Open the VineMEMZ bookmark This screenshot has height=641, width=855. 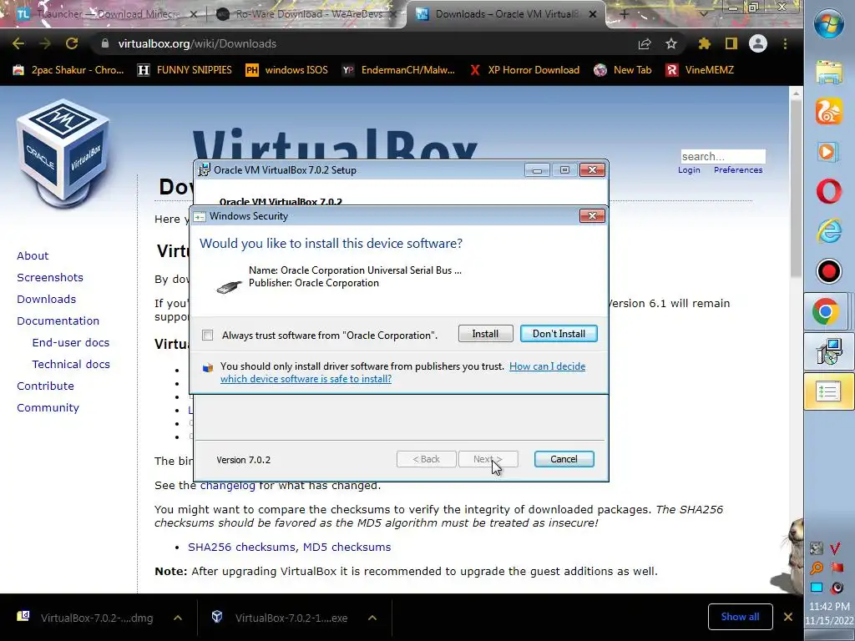coord(701,70)
